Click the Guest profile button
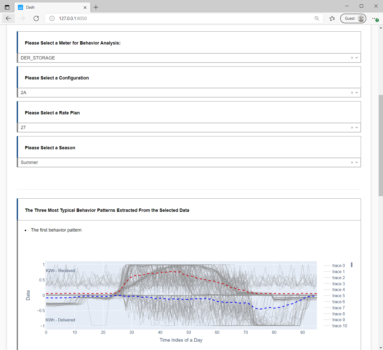 point(353,18)
